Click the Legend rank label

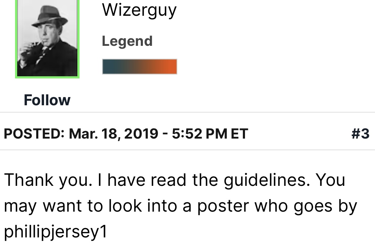point(127,41)
